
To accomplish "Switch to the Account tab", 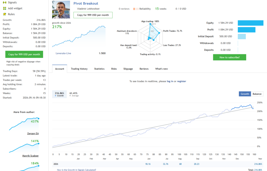I will pos(60,69).
